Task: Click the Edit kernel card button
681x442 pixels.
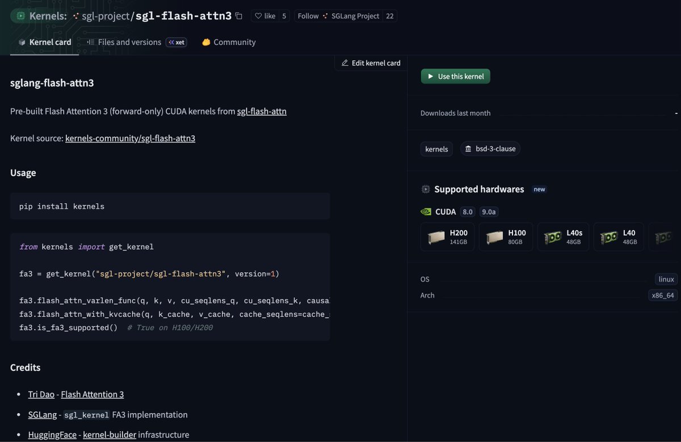Action: [x=371, y=63]
